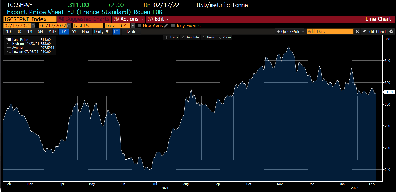Open the News overlay tool
Screen dimensions: 396x192
click(209, 37)
